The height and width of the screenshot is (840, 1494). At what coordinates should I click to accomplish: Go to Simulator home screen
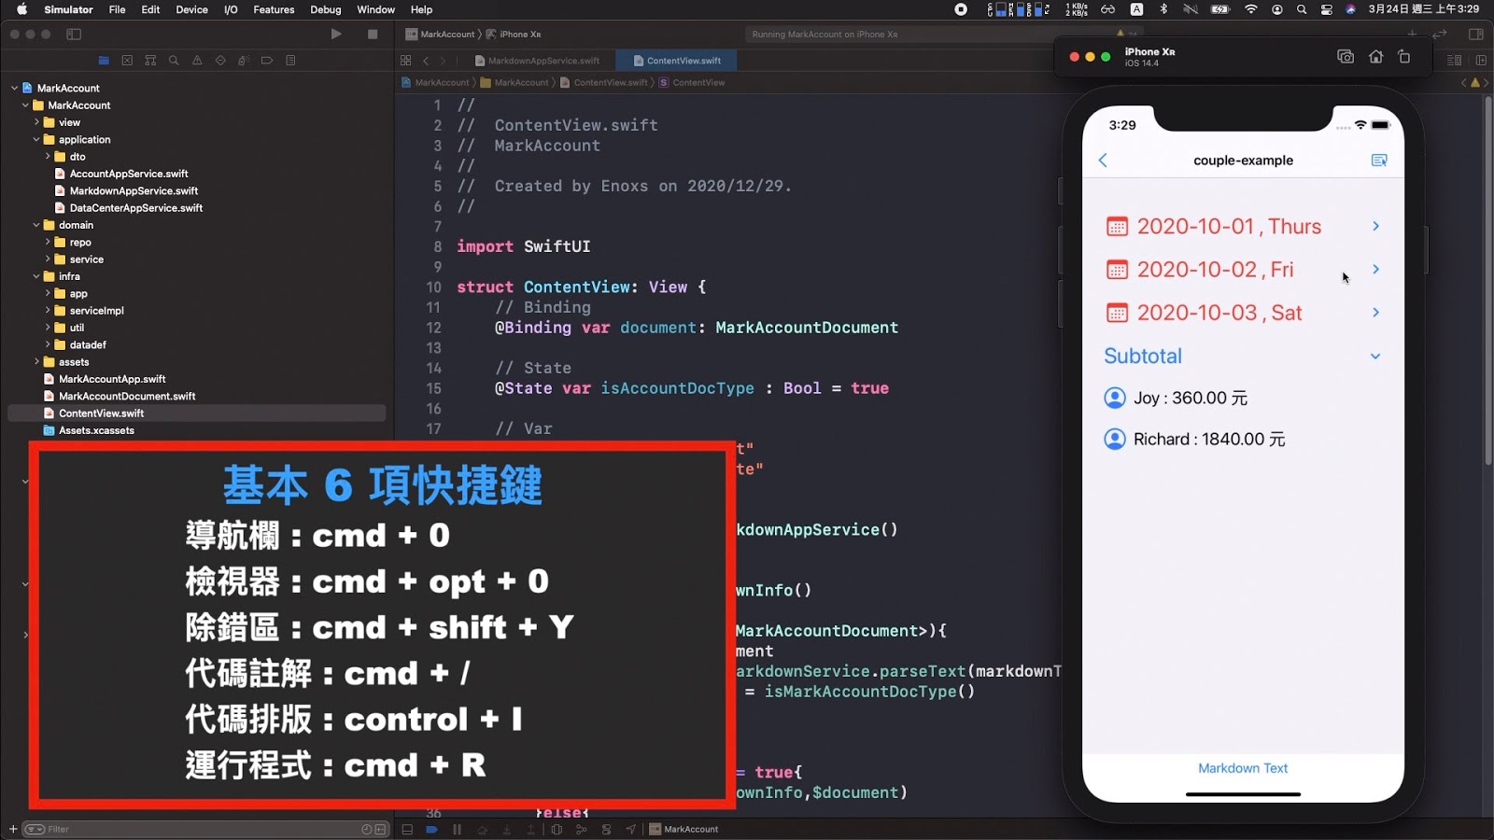1375,57
